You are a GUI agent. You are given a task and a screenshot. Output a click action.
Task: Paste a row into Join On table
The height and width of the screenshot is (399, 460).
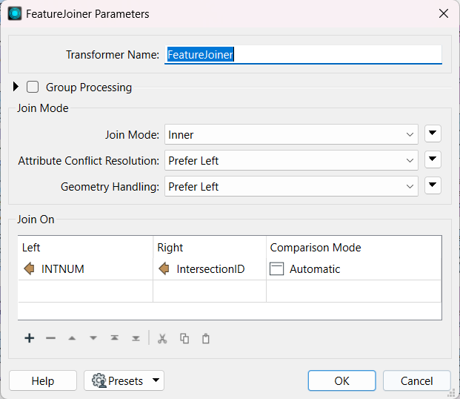(206, 338)
